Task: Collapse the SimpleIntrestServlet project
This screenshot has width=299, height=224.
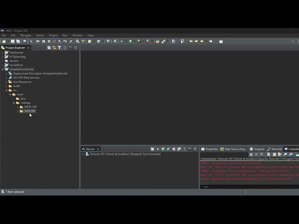Action: click(x=3, y=70)
